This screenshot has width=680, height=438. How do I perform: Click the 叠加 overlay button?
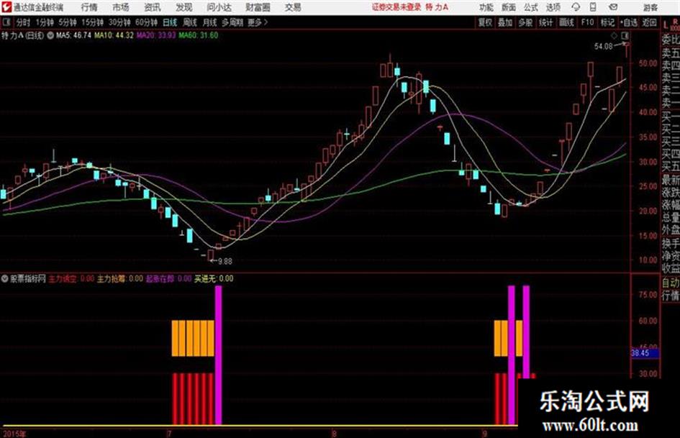tap(505, 22)
